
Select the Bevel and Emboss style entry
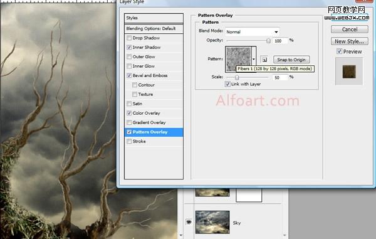pyautogui.click(x=150, y=75)
